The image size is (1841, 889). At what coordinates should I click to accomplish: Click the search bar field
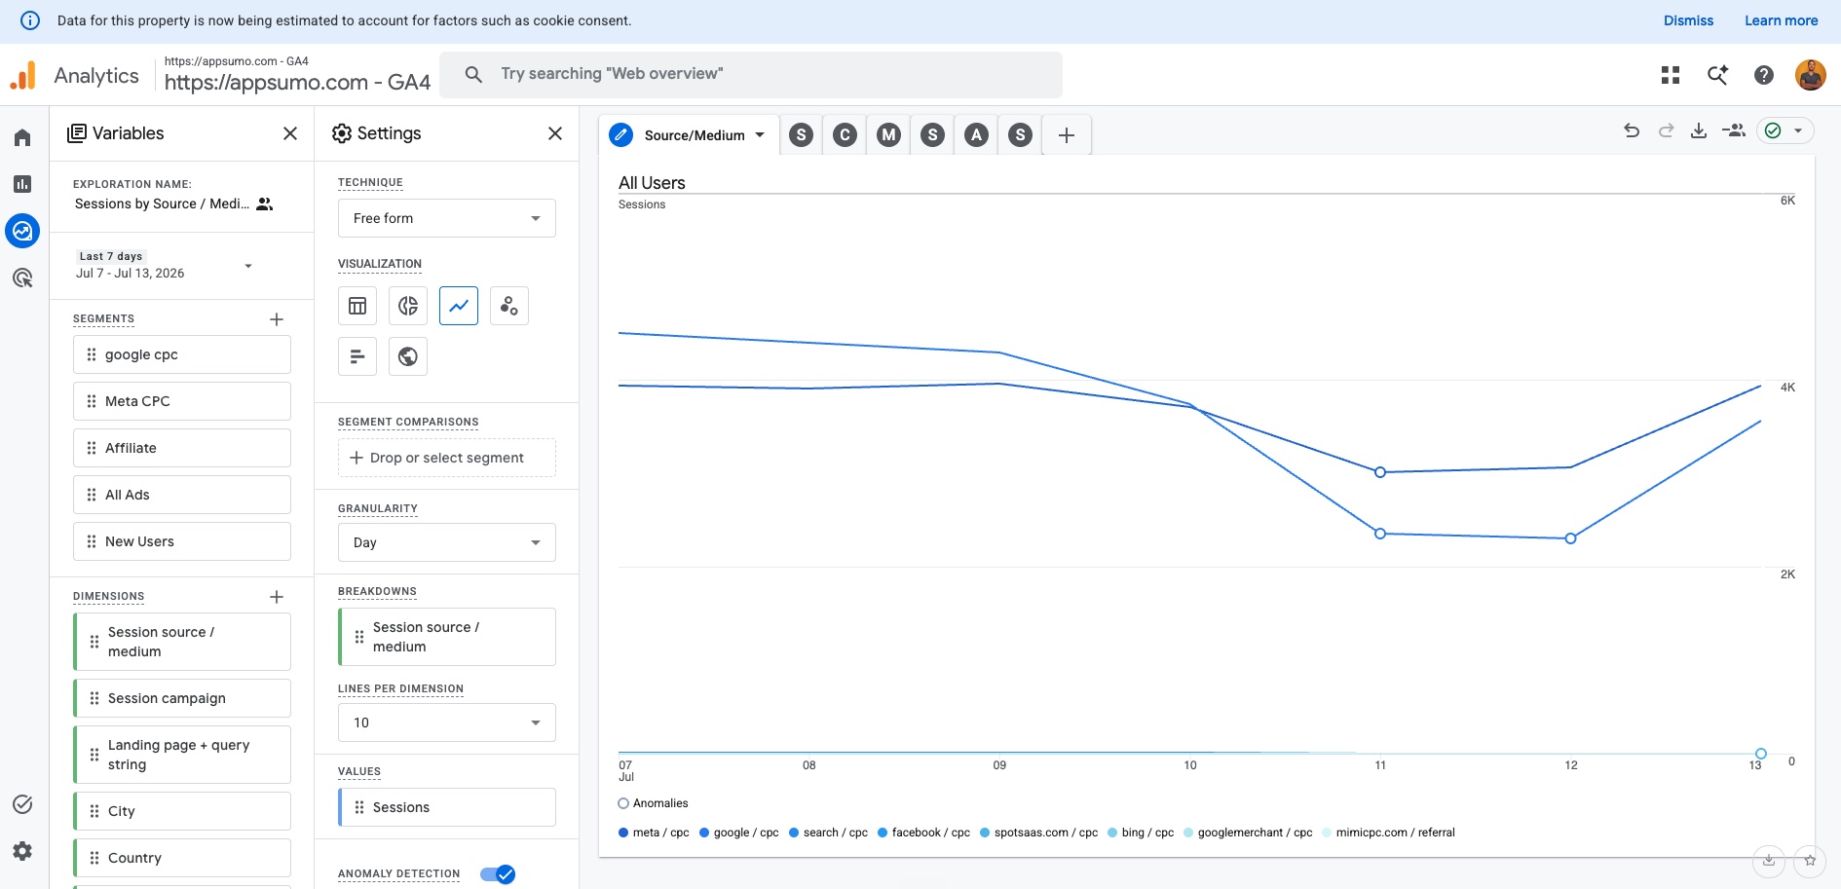751,74
